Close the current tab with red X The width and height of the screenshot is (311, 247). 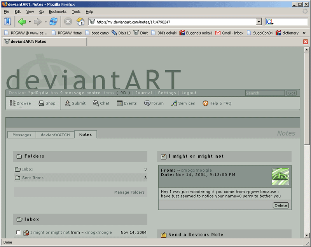(x=306, y=42)
